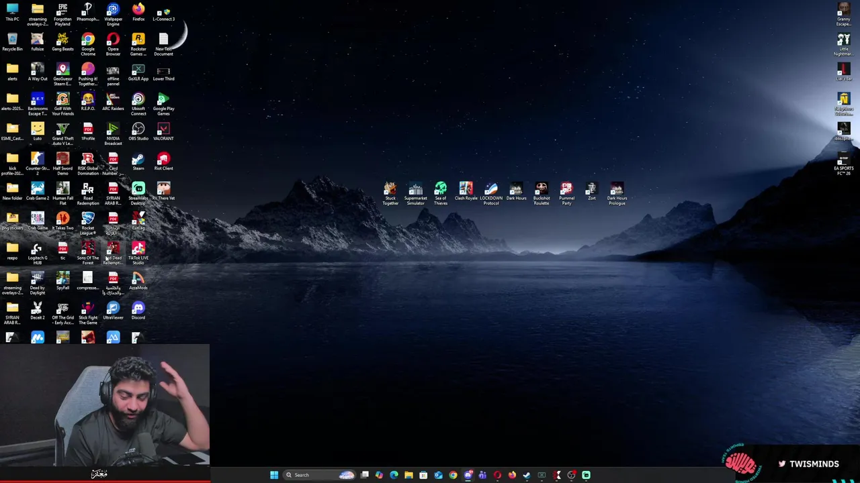Open the Riot Client shortcut
860x483 pixels.
coord(163,162)
